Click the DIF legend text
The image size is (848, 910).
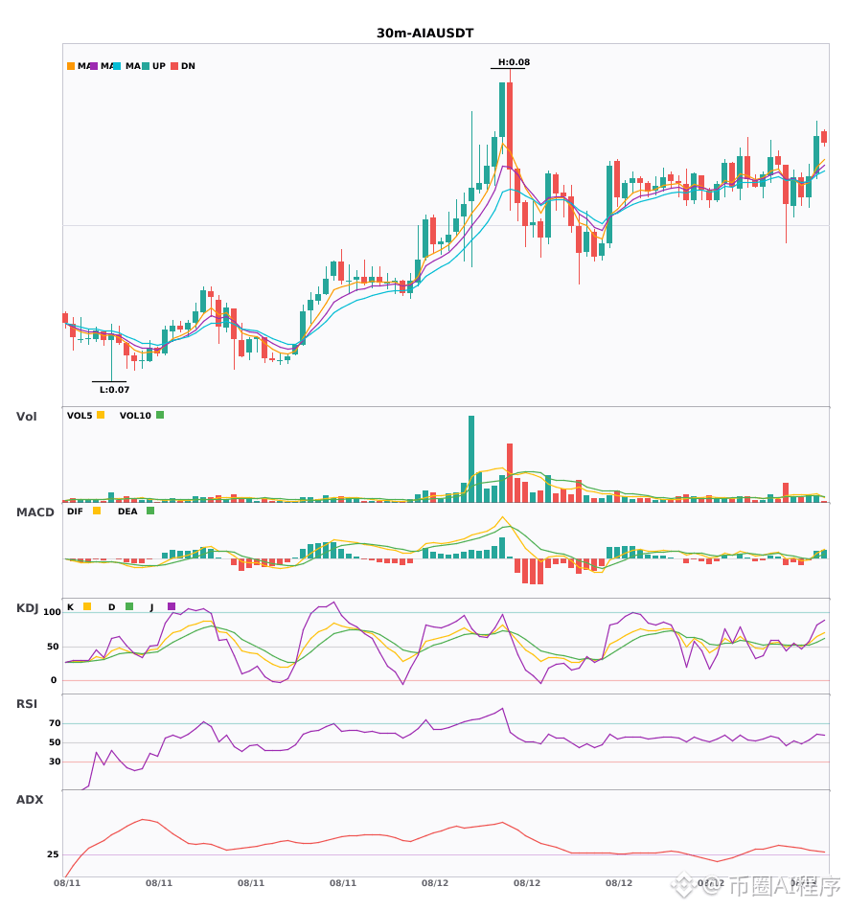tap(75, 512)
